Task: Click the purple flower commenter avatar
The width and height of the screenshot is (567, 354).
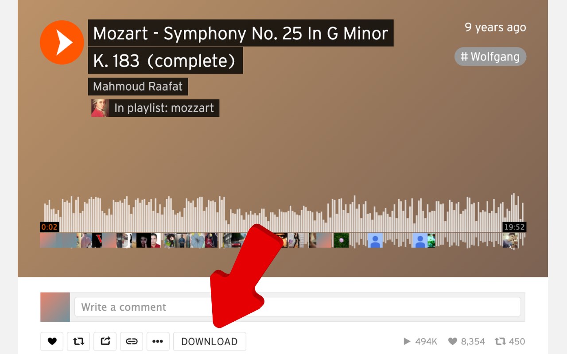Action: click(341, 240)
